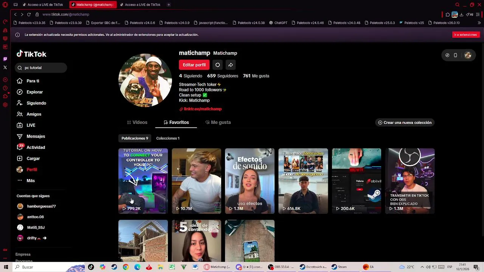Click Crear una nueva colección
The width and height of the screenshot is (484, 272).
pos(405,122)
